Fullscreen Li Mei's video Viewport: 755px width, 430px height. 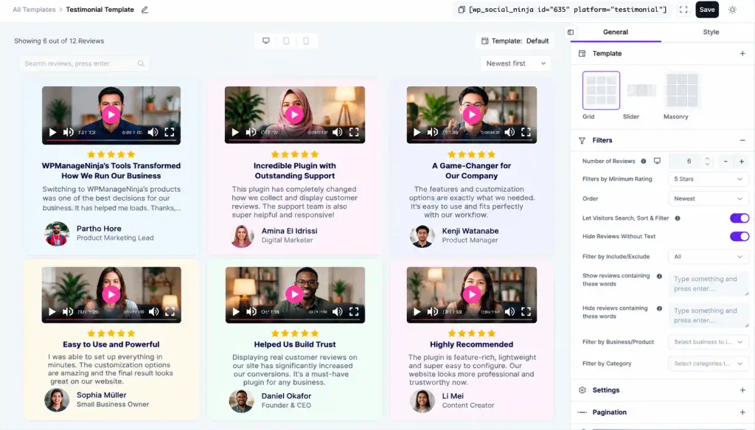(526, 311)
